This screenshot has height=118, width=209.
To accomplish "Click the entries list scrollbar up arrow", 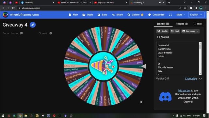I will (200, 43).
